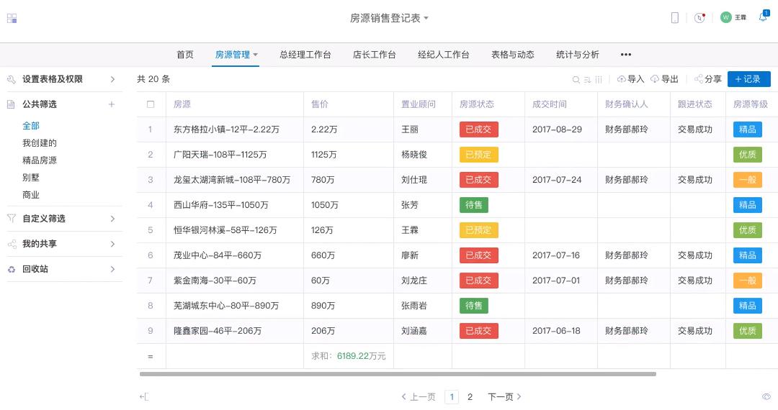Expand 自定义筛选 with its chevron
778x410 pixels.
pyautogui.click(x=112, y=219)
